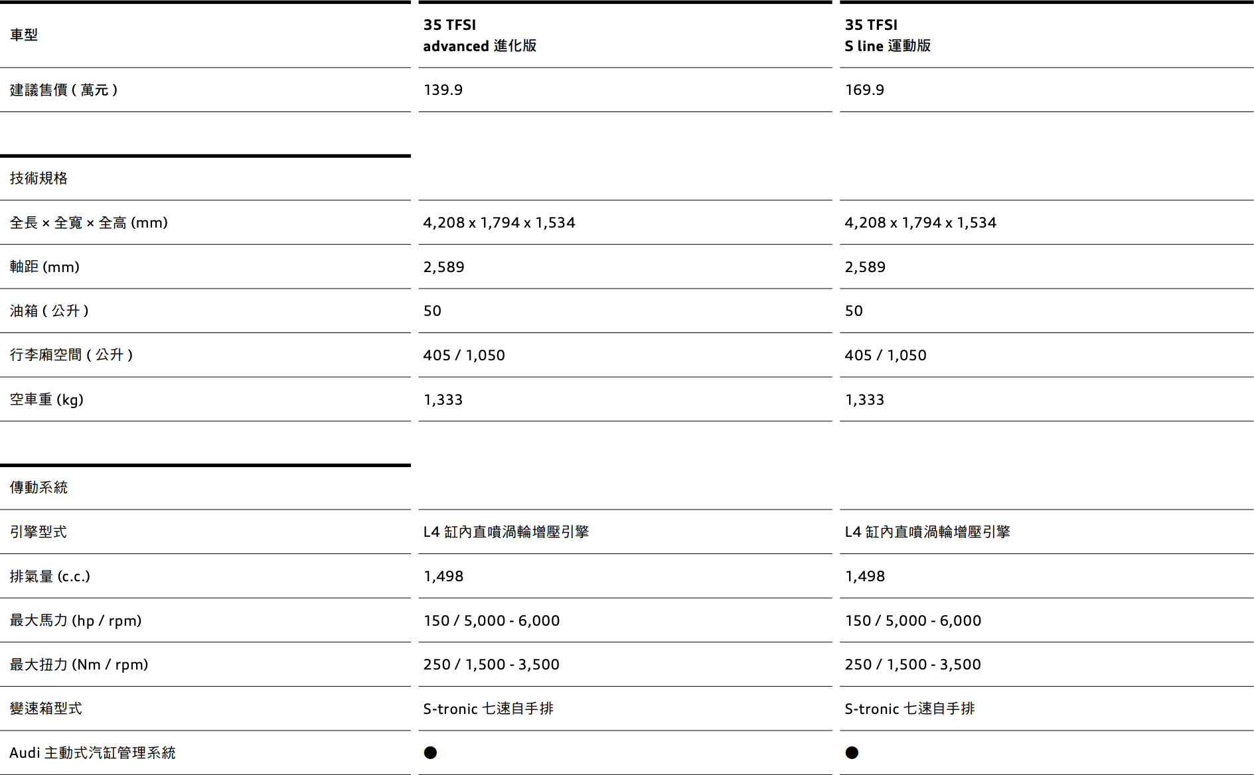Click the black dot under advanced column

coord(430,752)
